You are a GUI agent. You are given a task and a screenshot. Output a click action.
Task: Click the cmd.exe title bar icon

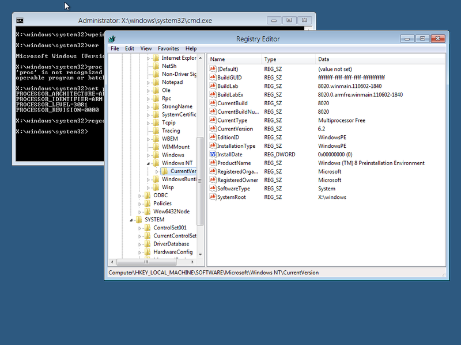tap(19, 20)
